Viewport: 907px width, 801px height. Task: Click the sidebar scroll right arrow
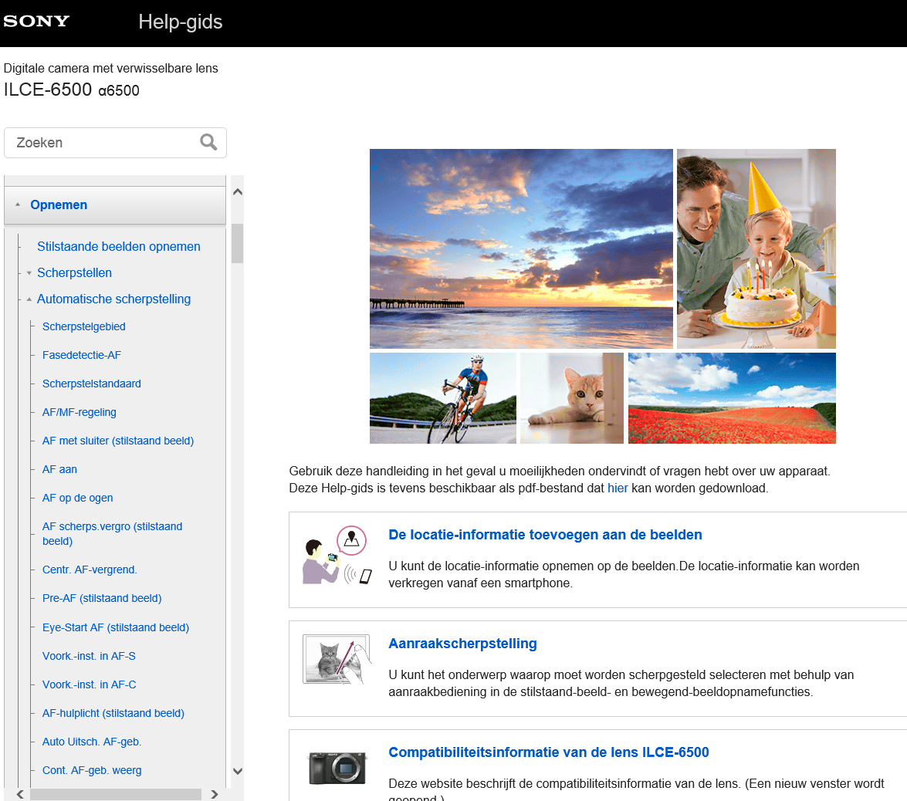click(x=215, y=794)
